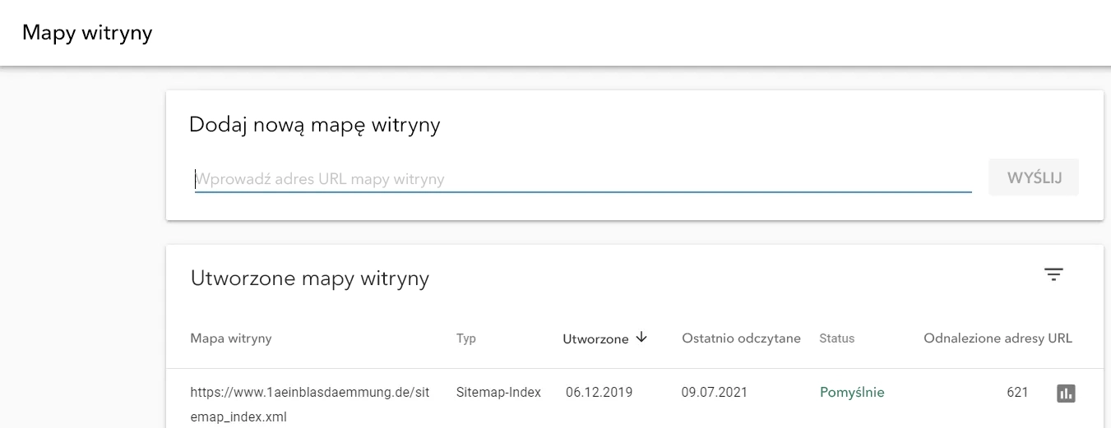Sort by Odnalezione adresy URL column

coord(998,338)
